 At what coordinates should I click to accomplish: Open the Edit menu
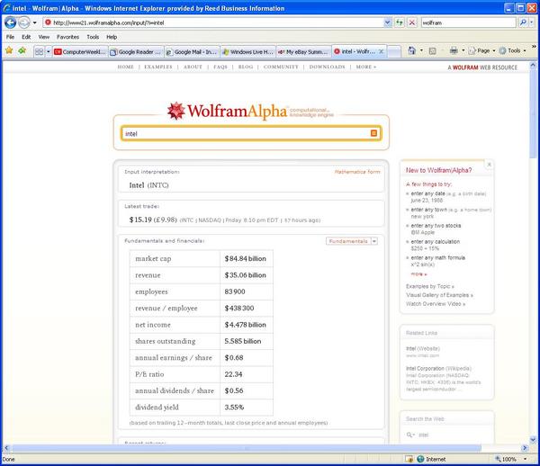pyautogui.click(x=26, y=37)
